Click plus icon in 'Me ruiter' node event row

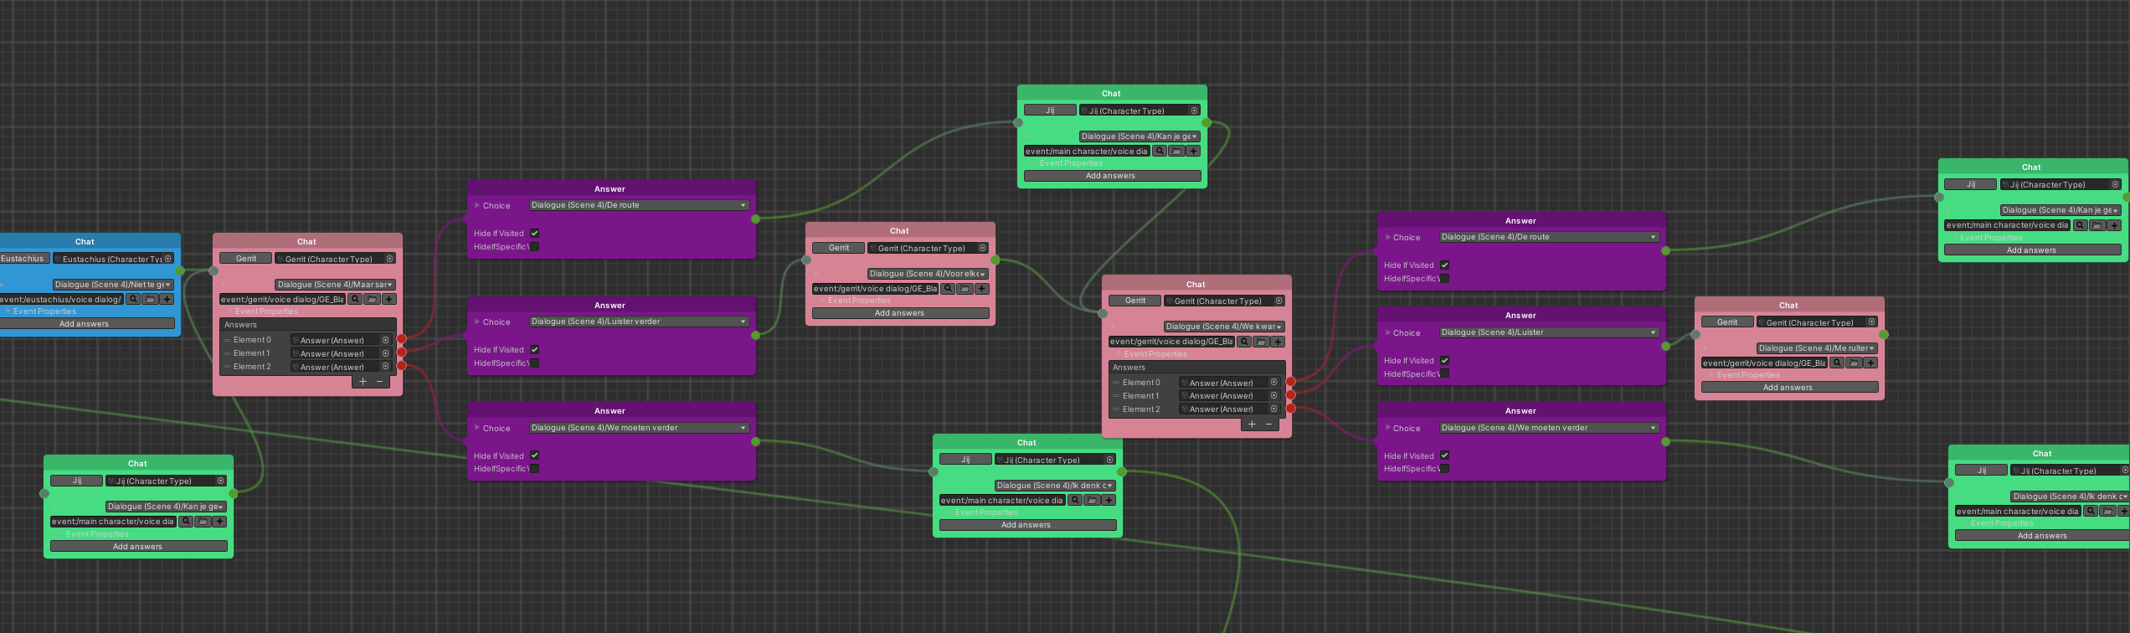point(1870,363)
